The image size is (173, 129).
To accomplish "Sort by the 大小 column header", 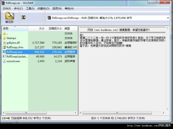I will point(37,28).
